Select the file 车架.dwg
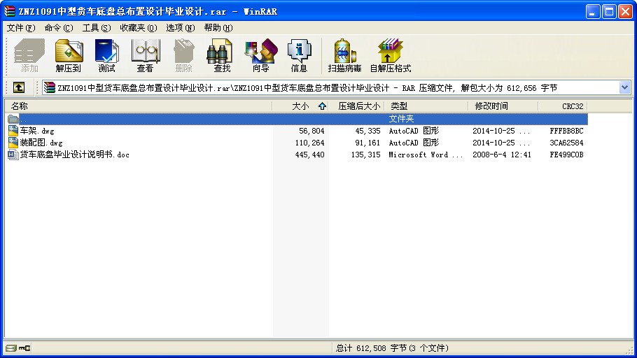Image resolution: width=637 pixels, height=358 pixels. click(x=36, y=131)
